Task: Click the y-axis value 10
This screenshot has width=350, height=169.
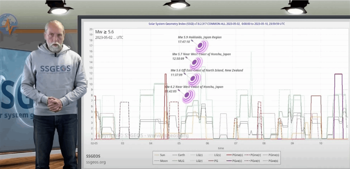Action: 91,84
